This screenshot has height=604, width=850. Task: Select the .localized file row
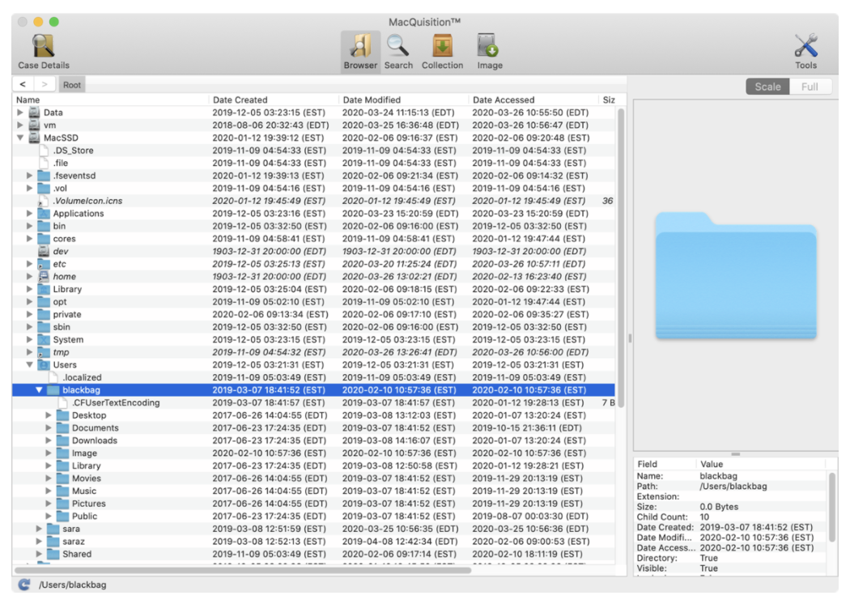point(313,377)
